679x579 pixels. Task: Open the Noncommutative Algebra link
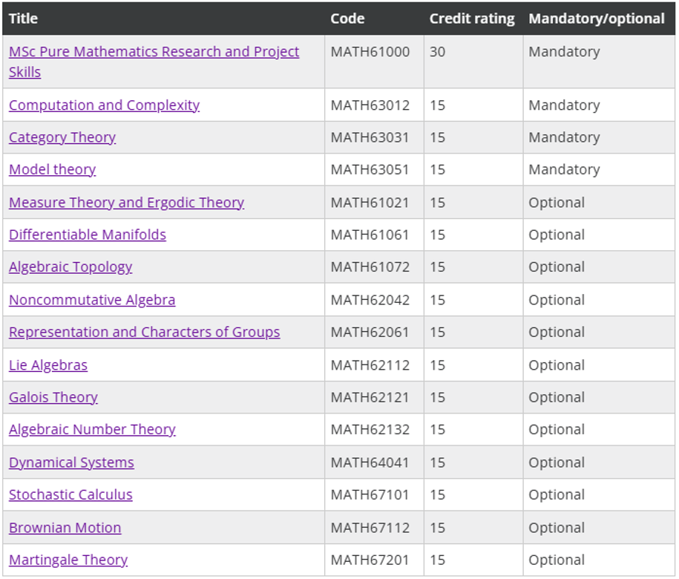[x=92, y=300]
